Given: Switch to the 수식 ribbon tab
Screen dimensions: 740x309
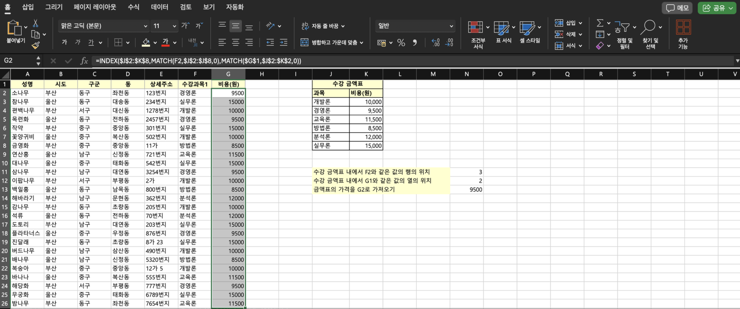Looking at the screenshot, I should [x=133, y=7].
